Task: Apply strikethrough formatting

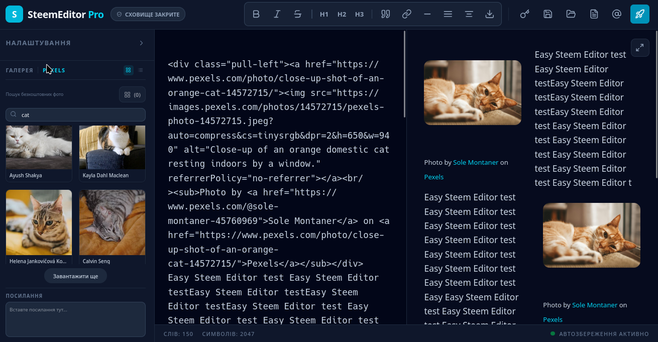Action: point(297,14)
